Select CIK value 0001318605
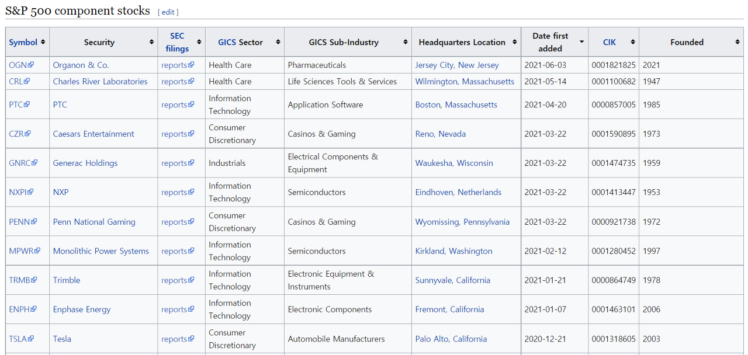 click(614, 339)
